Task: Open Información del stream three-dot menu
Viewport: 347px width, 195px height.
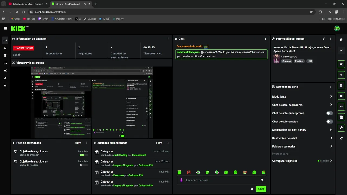Action: click(330, 39)
